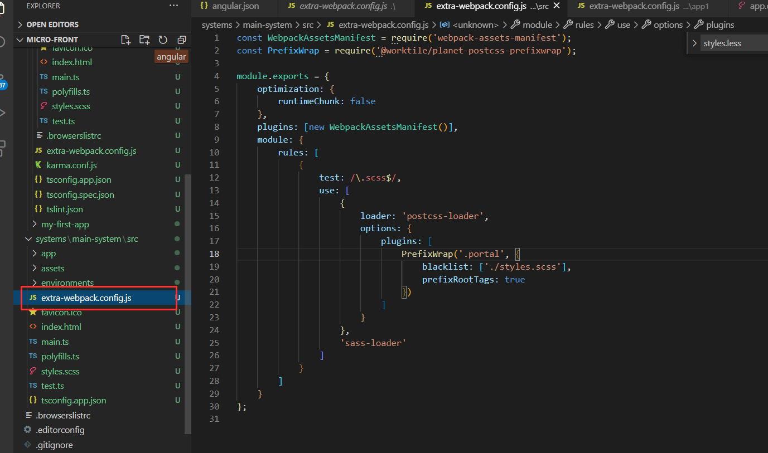Click the 'rules' breadcrumb segment
This screenshot has width=768, height=453.
(585, 25)
